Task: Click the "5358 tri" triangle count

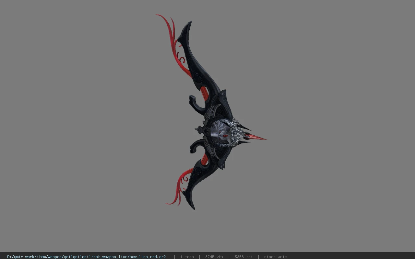Action: (x=243, y=257)
